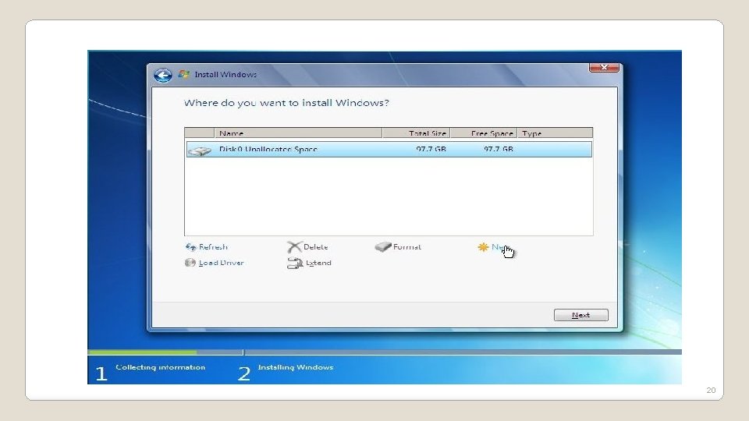Click the green setup progress bar
Image resolution: width=749 pixels, height=421 pixels.
point(142,352)
